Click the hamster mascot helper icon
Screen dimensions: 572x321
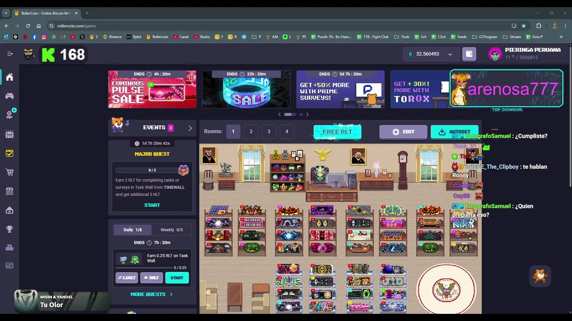(x=540, y=276)
